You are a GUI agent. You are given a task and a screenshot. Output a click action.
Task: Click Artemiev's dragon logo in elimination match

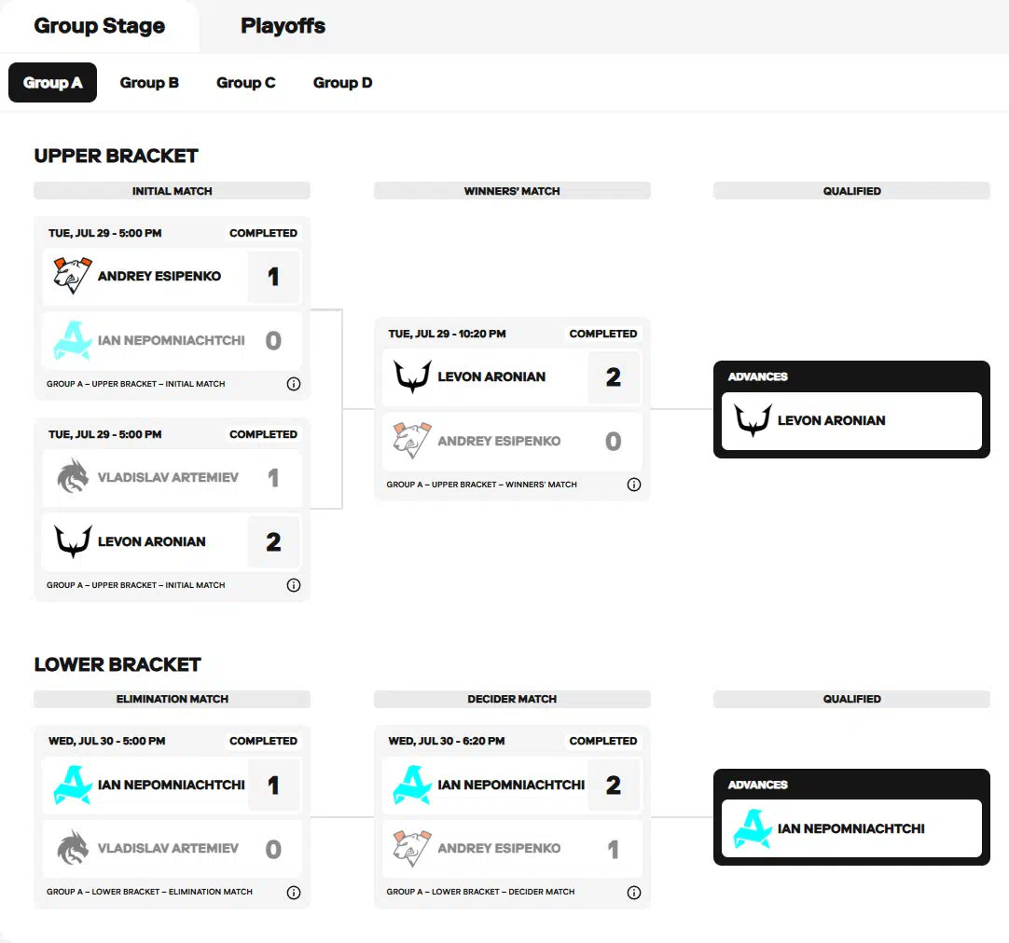(72, 849)
